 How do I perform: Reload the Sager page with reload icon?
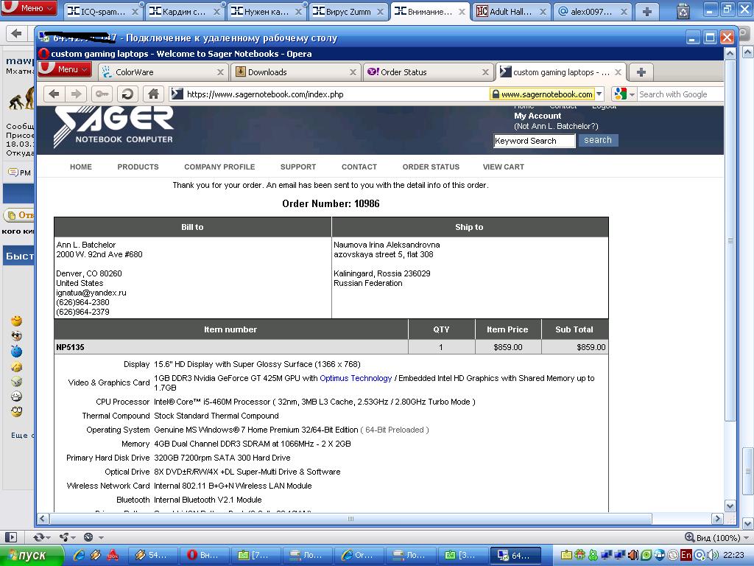tap(127, 94)
